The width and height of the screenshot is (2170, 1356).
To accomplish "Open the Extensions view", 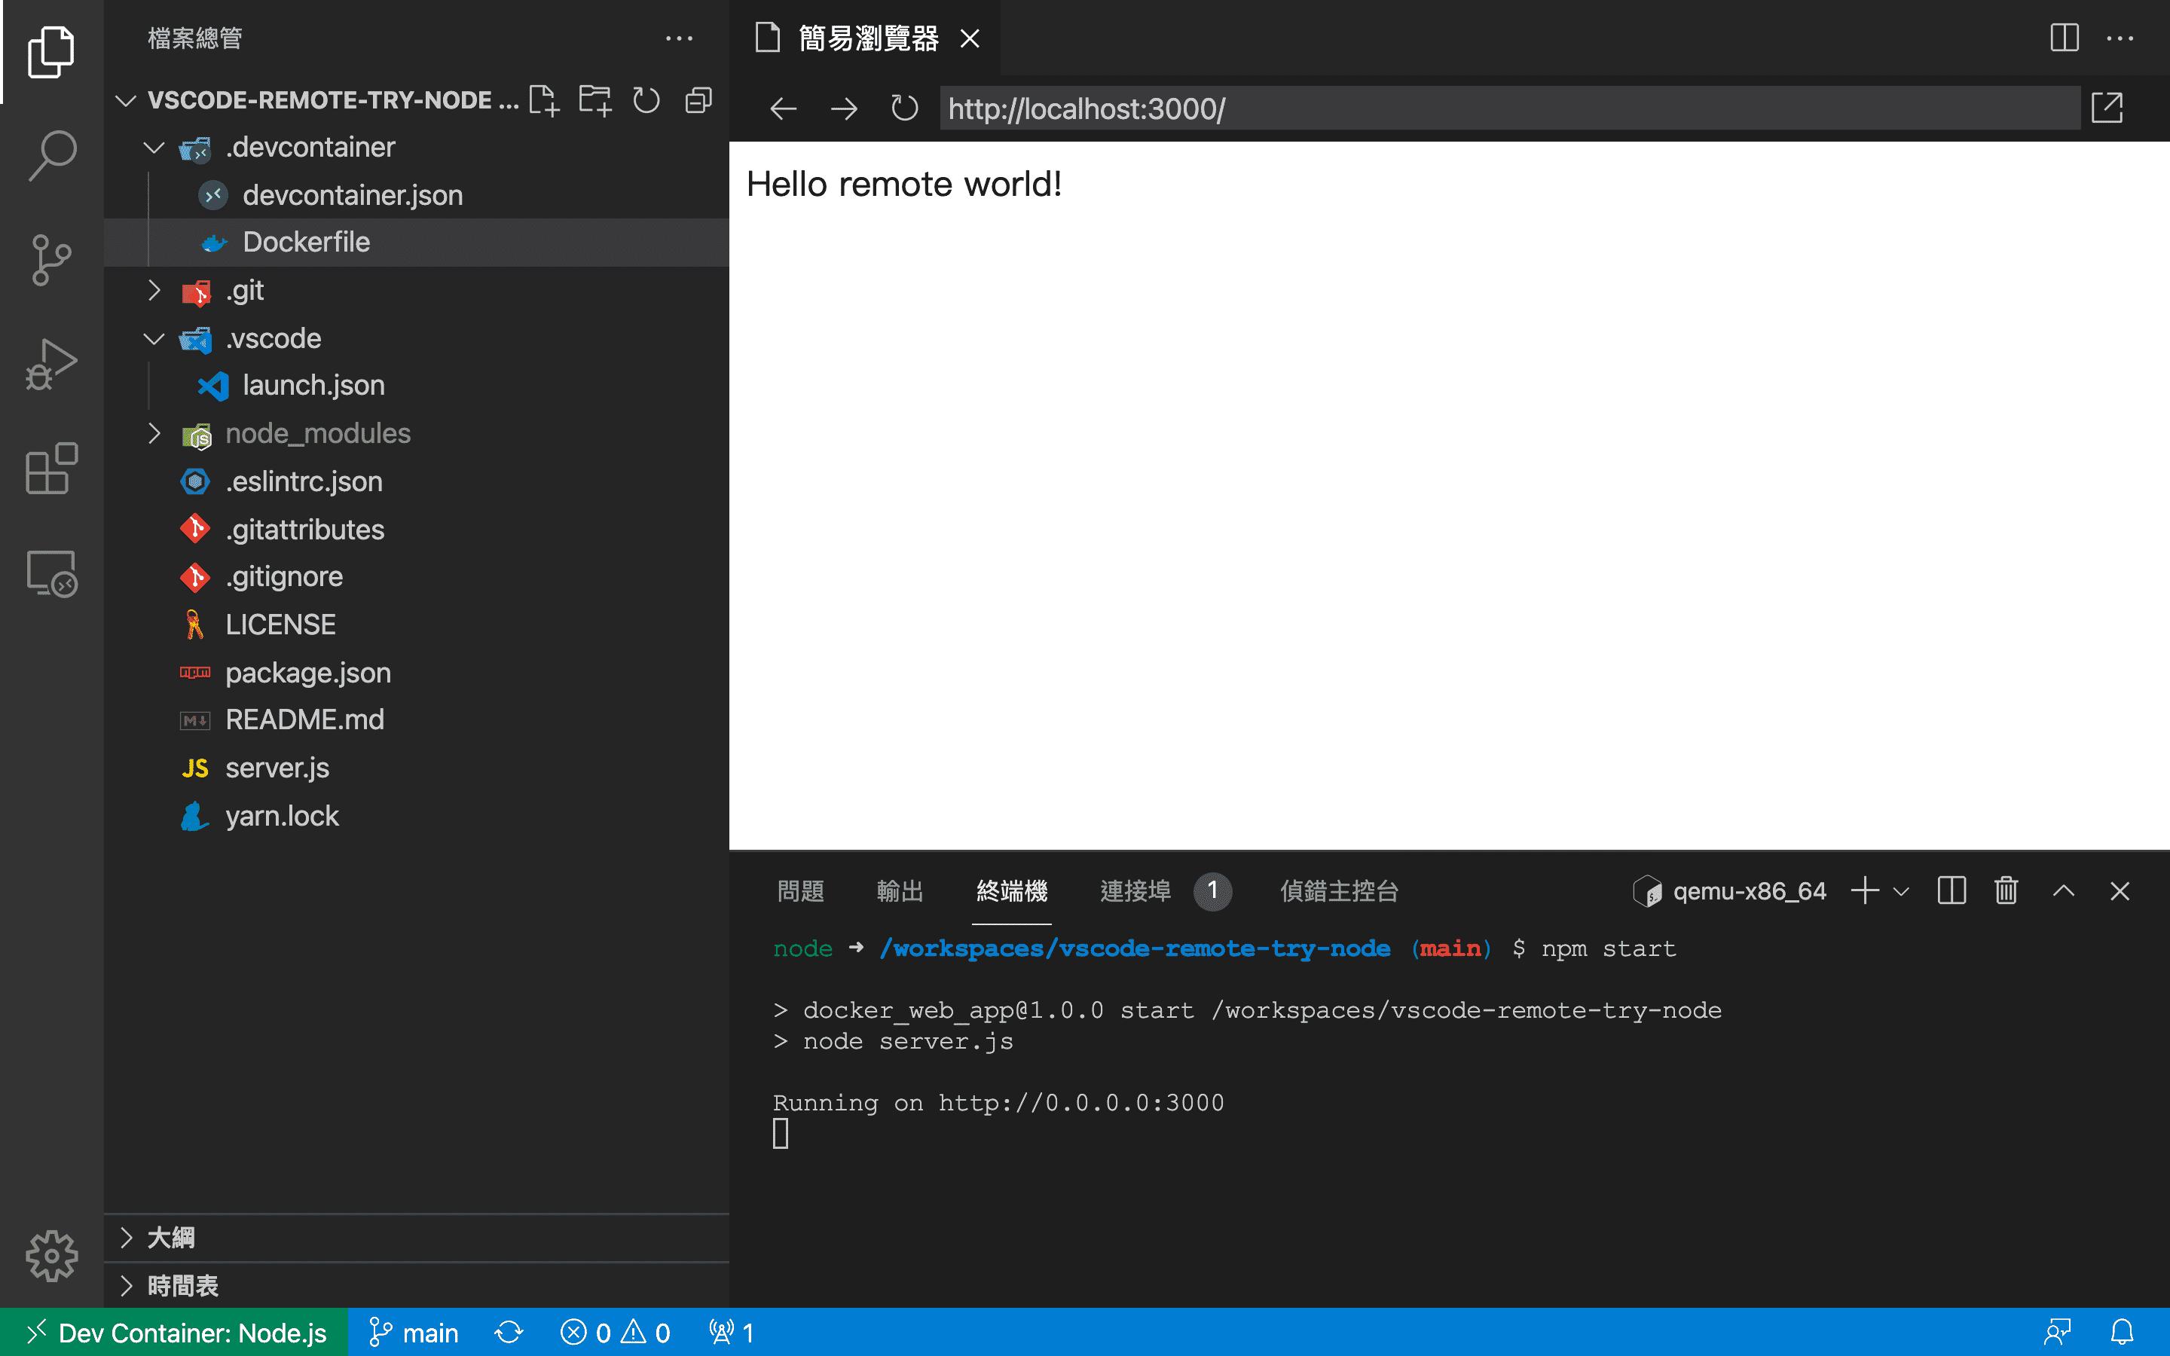I will click(51, 468).
